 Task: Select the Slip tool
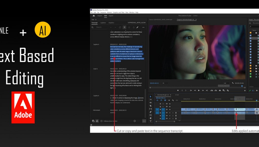pos(150,109)
